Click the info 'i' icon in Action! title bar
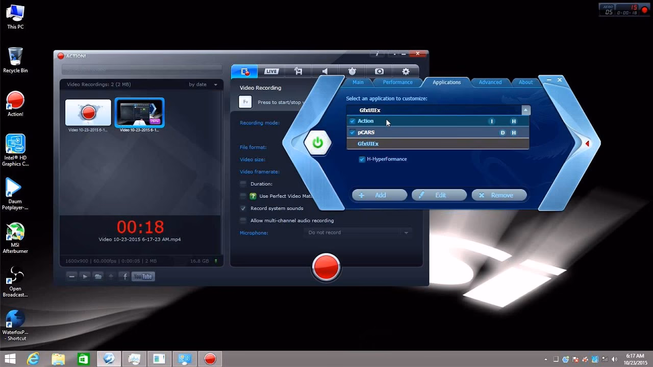The width and height of the screenshot is (653, 367). [378, 54]
